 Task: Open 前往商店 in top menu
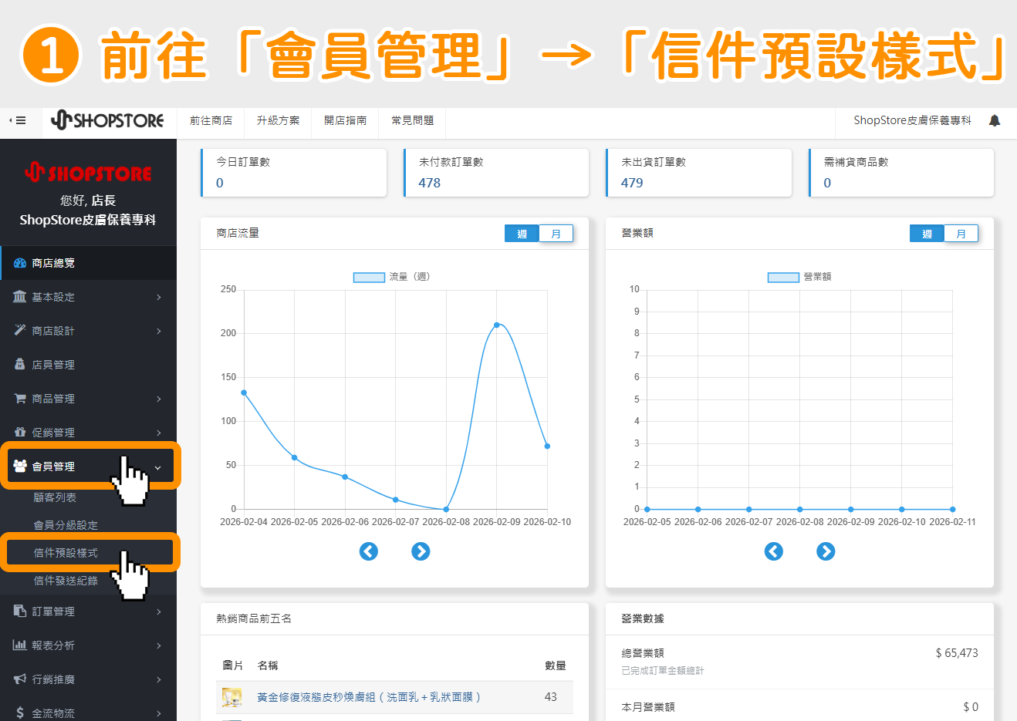pyautogui.click(x=210, y=120)
